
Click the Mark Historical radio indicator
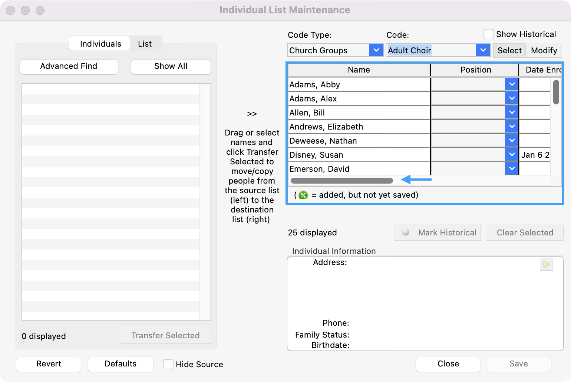(406, 232)
